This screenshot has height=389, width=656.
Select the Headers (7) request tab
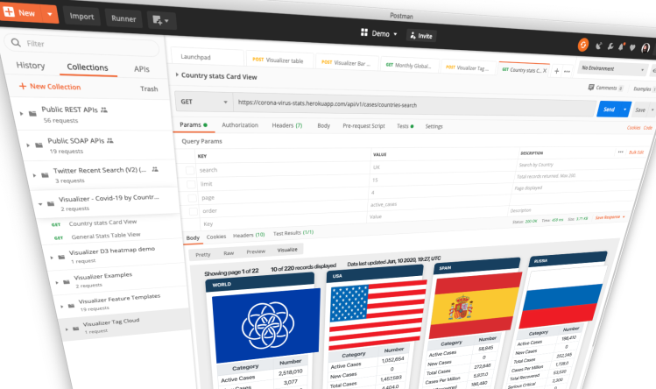287,125
